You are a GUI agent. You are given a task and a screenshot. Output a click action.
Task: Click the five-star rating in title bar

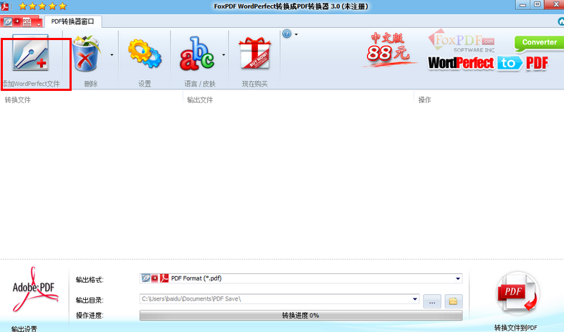(x=42, y=6)
